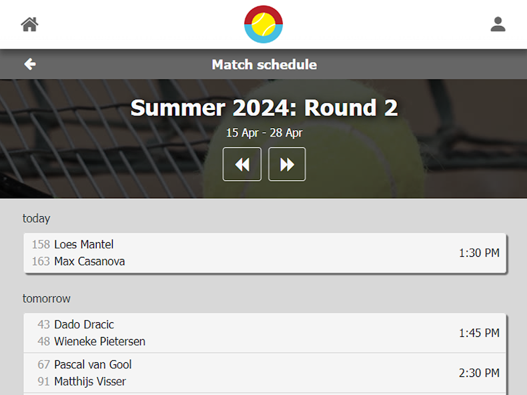Viewport: 527px width, 395px height.
Task: Select player Max Casanova
Action: click(x=89, y=262)
